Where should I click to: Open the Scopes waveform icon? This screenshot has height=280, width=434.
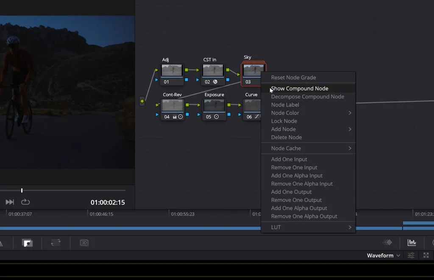(x=412, y=242)
